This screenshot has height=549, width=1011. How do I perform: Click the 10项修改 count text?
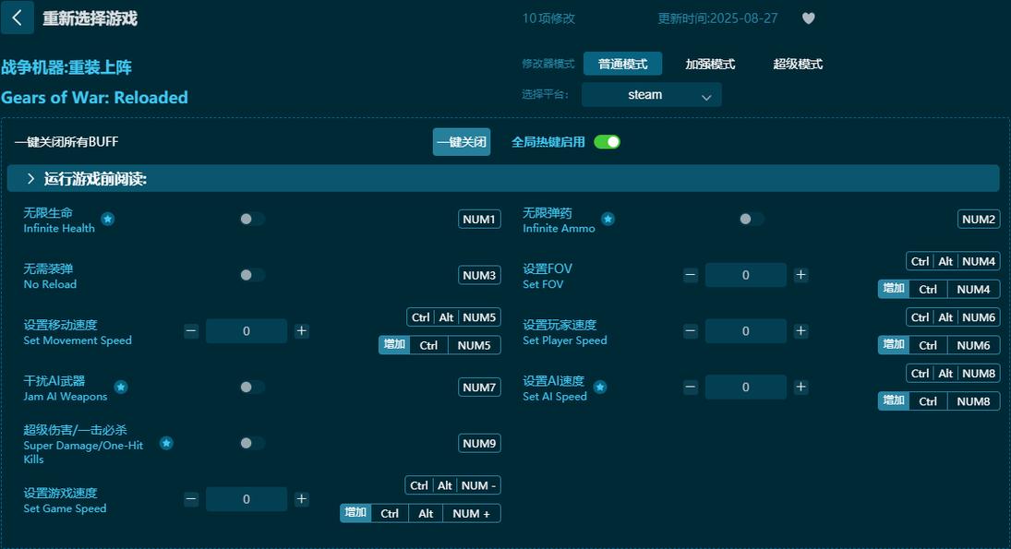tap(548, 18)
